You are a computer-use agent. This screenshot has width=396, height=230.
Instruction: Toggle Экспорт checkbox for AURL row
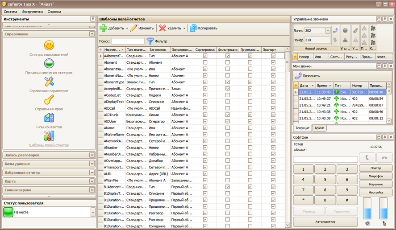pyautogui.click(x=273, y=174)
